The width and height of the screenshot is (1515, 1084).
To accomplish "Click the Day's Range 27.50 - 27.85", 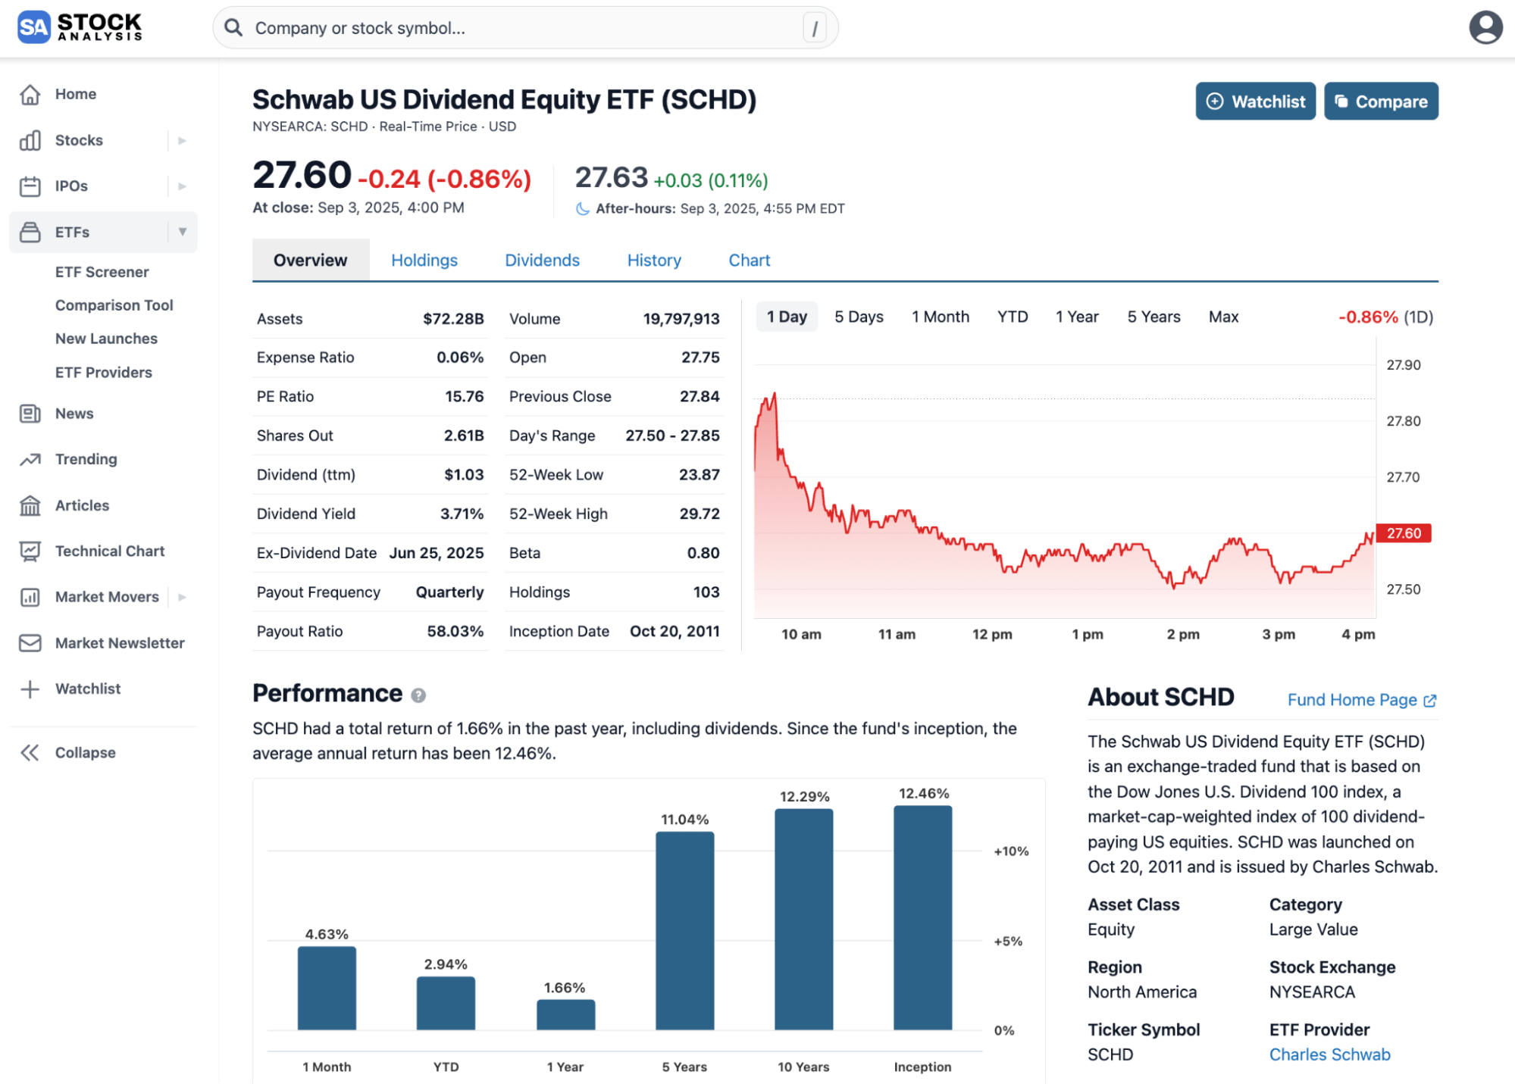I will click(x=672, y=436).
